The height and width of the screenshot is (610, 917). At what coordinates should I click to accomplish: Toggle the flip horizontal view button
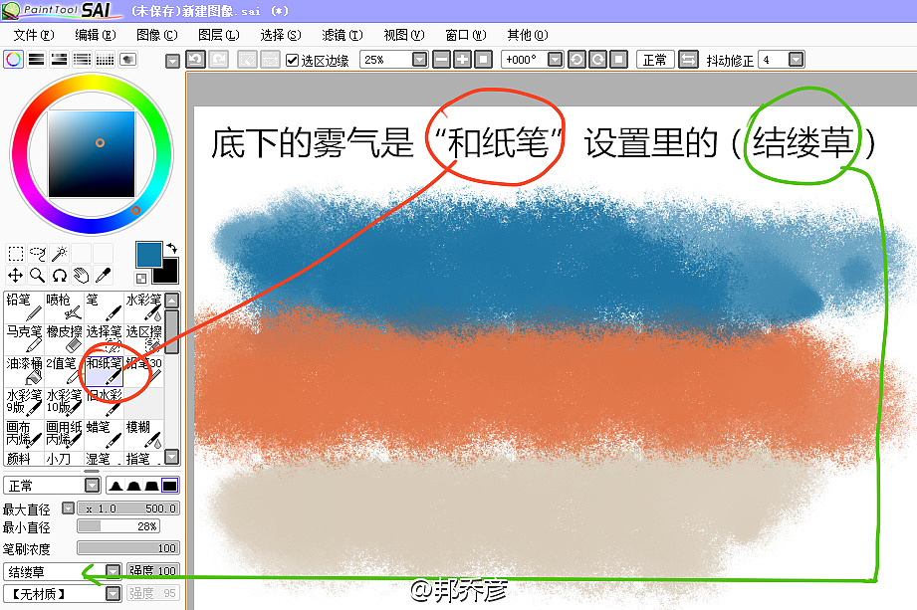tap(688, 60)
